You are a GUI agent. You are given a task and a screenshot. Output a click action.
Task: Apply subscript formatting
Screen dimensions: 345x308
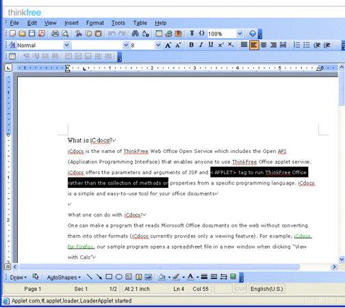(231, 45)
